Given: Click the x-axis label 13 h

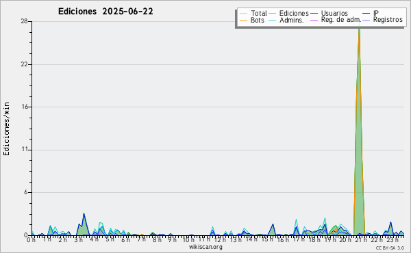Looking at the screenshot, I should [x=236, y=240].
